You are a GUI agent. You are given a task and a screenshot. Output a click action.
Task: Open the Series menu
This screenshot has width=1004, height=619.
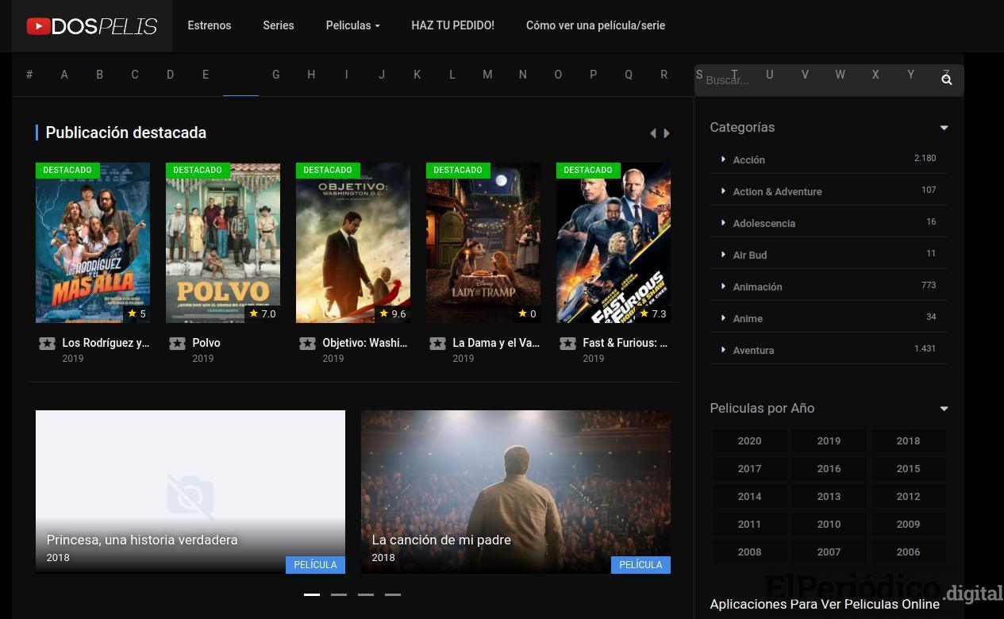[279, 25]
